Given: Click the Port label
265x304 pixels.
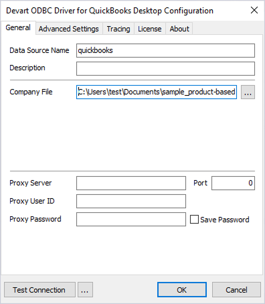Looking at the screenshot, I should tap(200, 183).
